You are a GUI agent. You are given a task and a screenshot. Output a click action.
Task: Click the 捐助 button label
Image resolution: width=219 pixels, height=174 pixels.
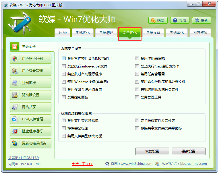161,20
